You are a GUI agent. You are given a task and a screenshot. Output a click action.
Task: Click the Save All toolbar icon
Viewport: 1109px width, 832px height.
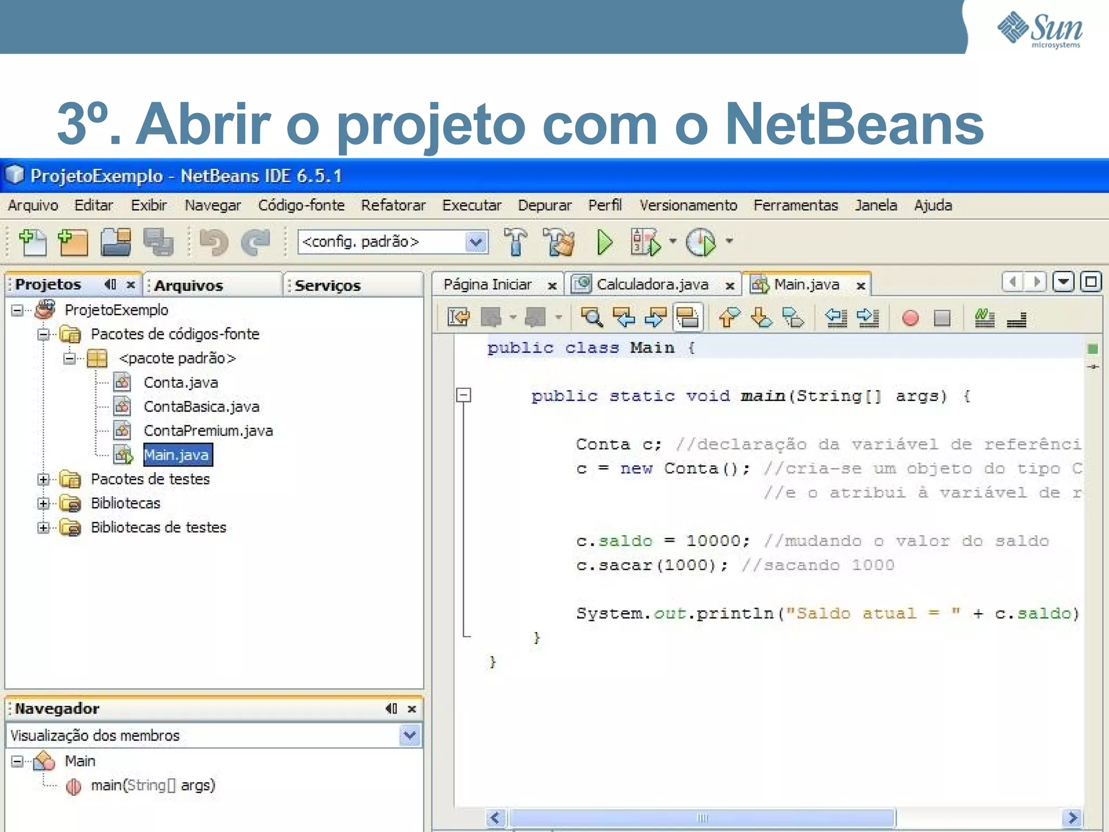(x=158, y=242)
